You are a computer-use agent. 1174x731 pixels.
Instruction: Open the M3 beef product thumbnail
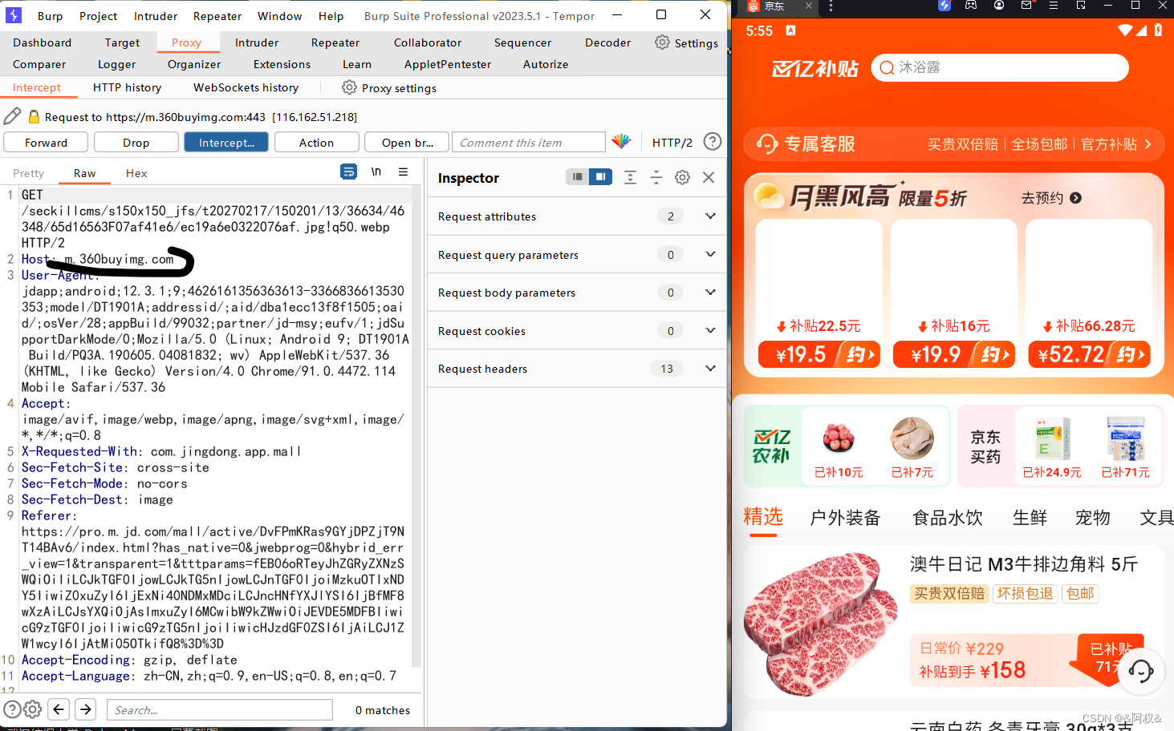coord(820,624)
